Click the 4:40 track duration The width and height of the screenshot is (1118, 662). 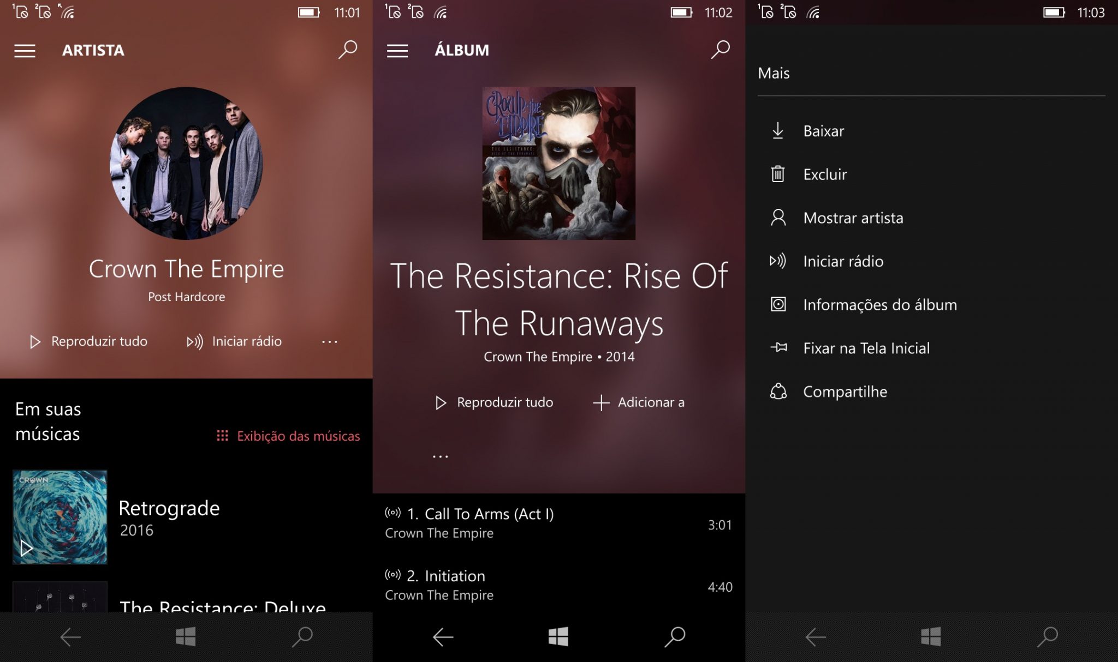pos(720,587)
